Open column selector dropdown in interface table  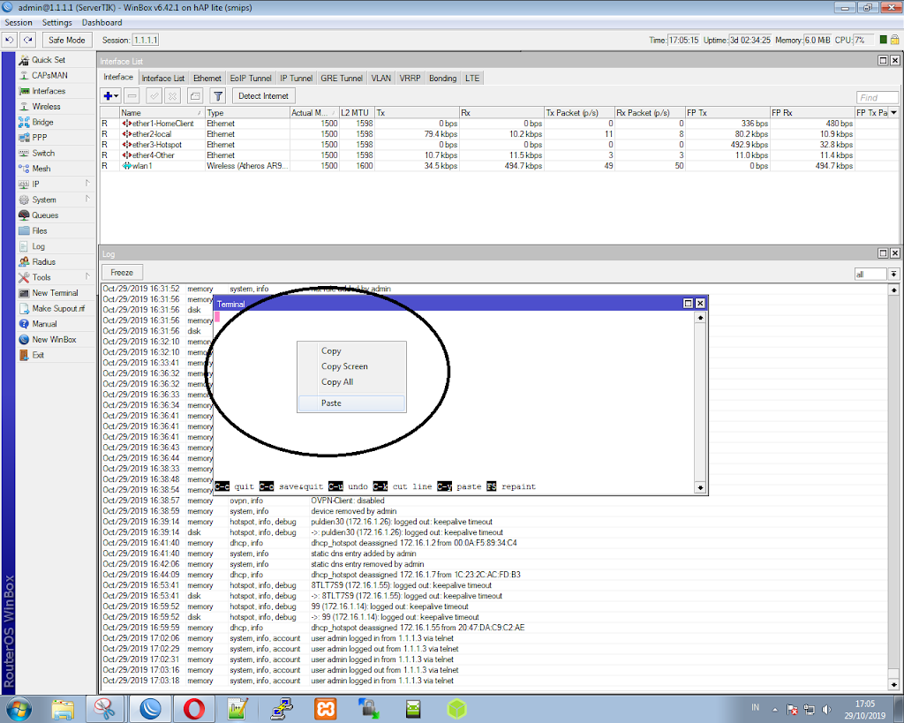point(894,113)
